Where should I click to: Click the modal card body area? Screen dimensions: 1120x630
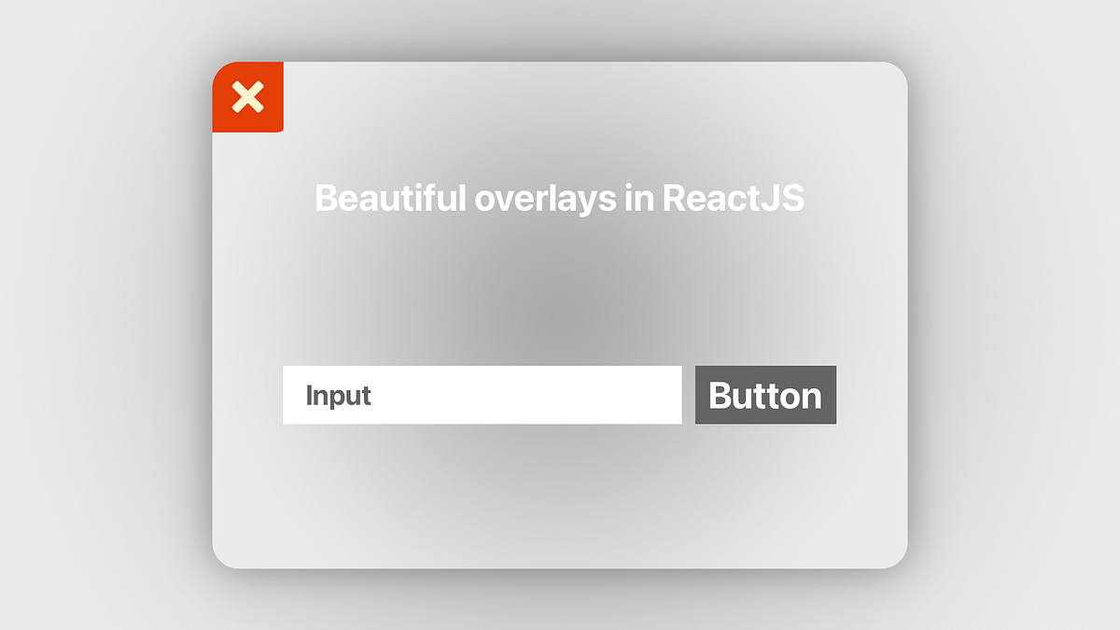pos(560,299)
